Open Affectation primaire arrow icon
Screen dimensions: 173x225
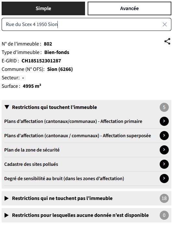(x=164, y=121)
